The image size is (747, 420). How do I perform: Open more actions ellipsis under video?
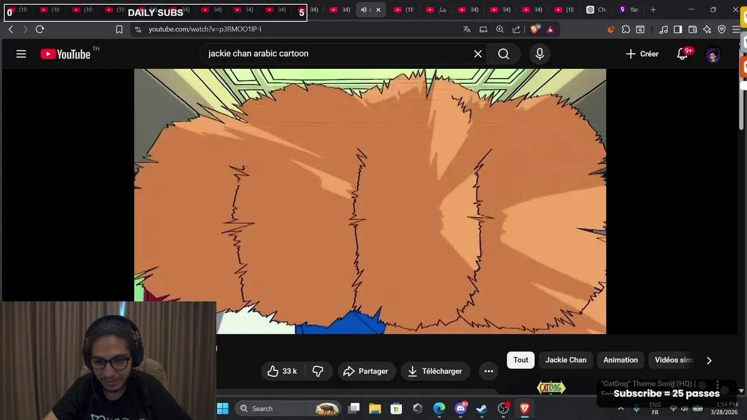489,371
